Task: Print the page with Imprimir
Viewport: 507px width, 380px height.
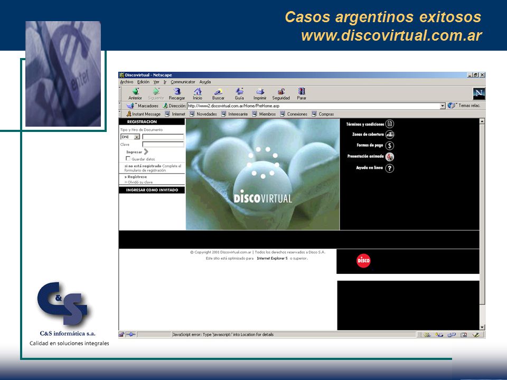Action: pyautogui.click(x=260, y=94)
